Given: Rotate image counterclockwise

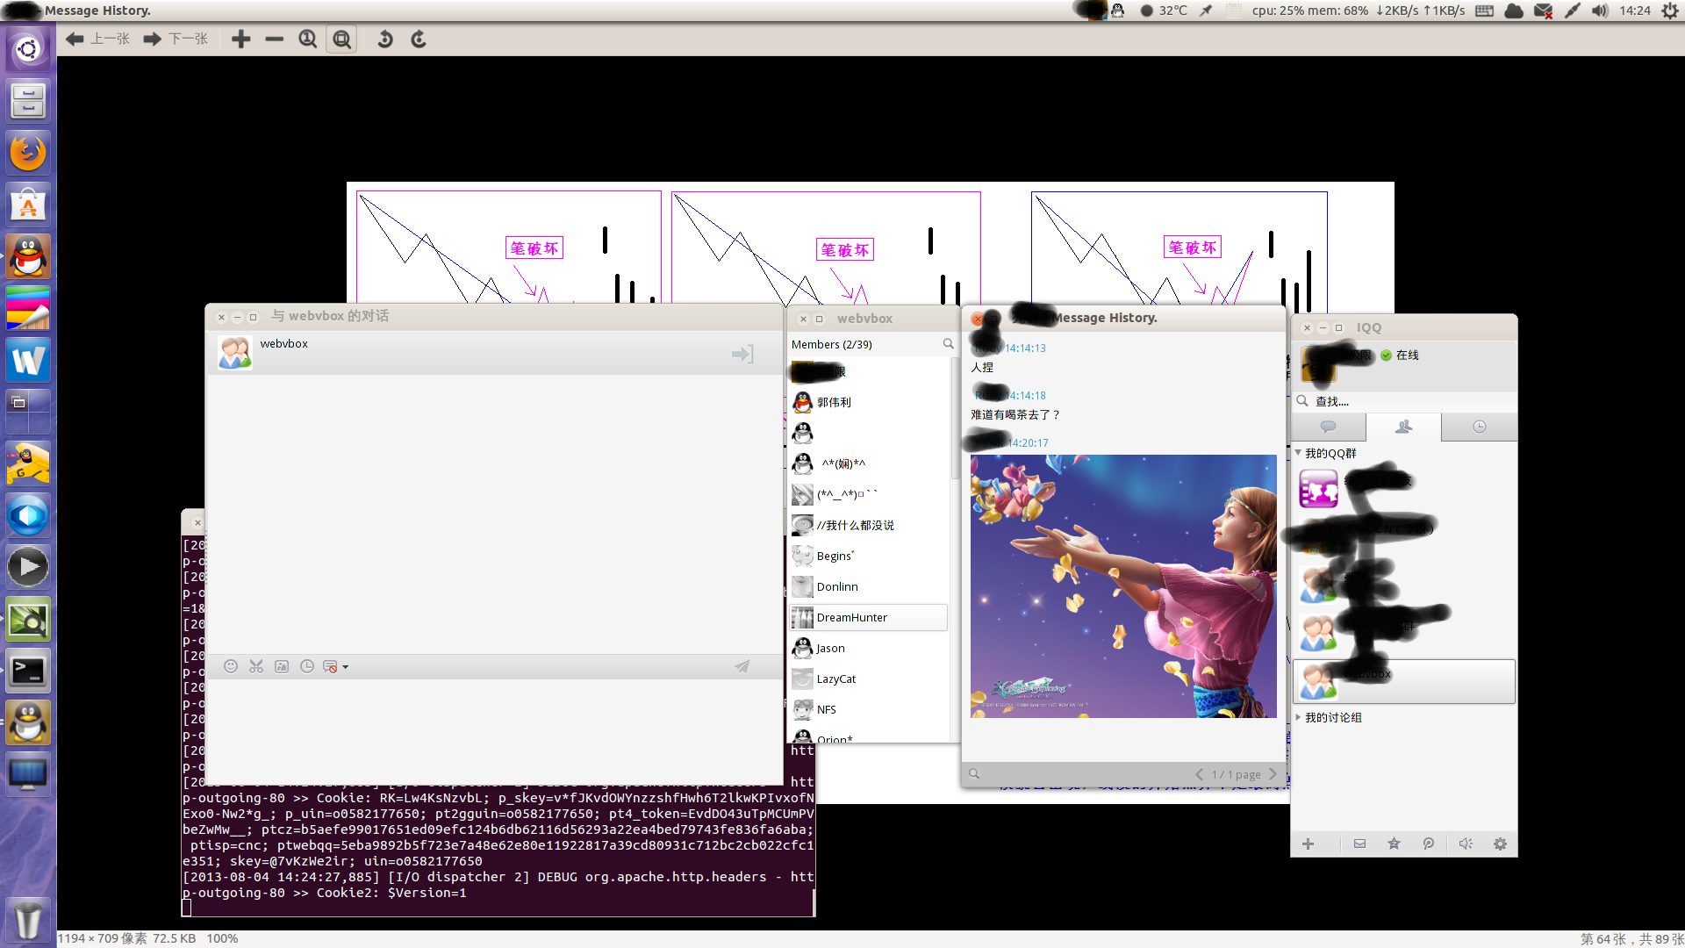Looking at the screenshot, I should coord(384,39).
